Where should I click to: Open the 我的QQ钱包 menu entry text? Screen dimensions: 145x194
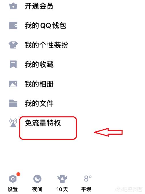(45, 25)
